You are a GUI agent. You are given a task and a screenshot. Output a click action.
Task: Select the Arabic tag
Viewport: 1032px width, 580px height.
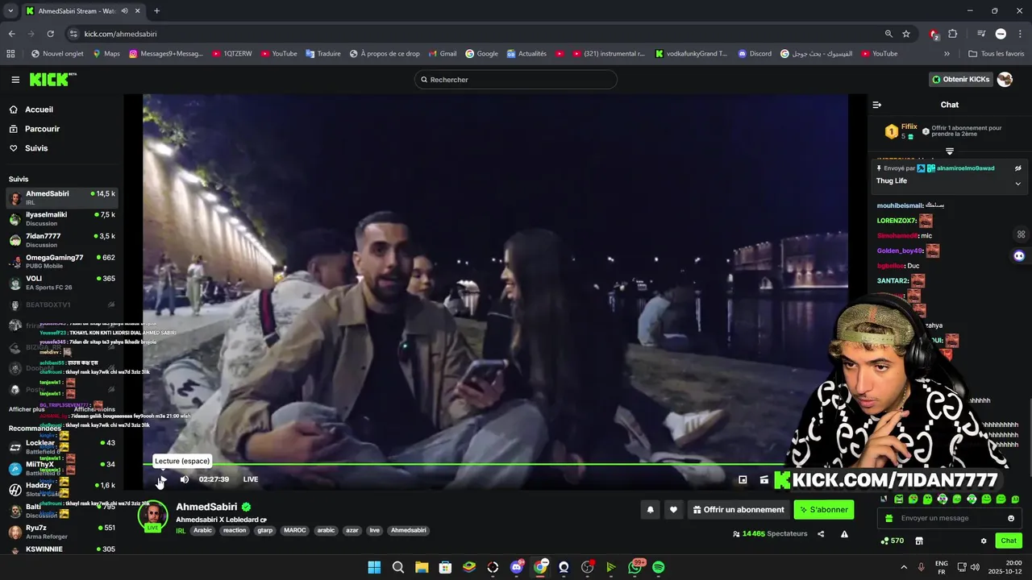(x=202, y=531)
